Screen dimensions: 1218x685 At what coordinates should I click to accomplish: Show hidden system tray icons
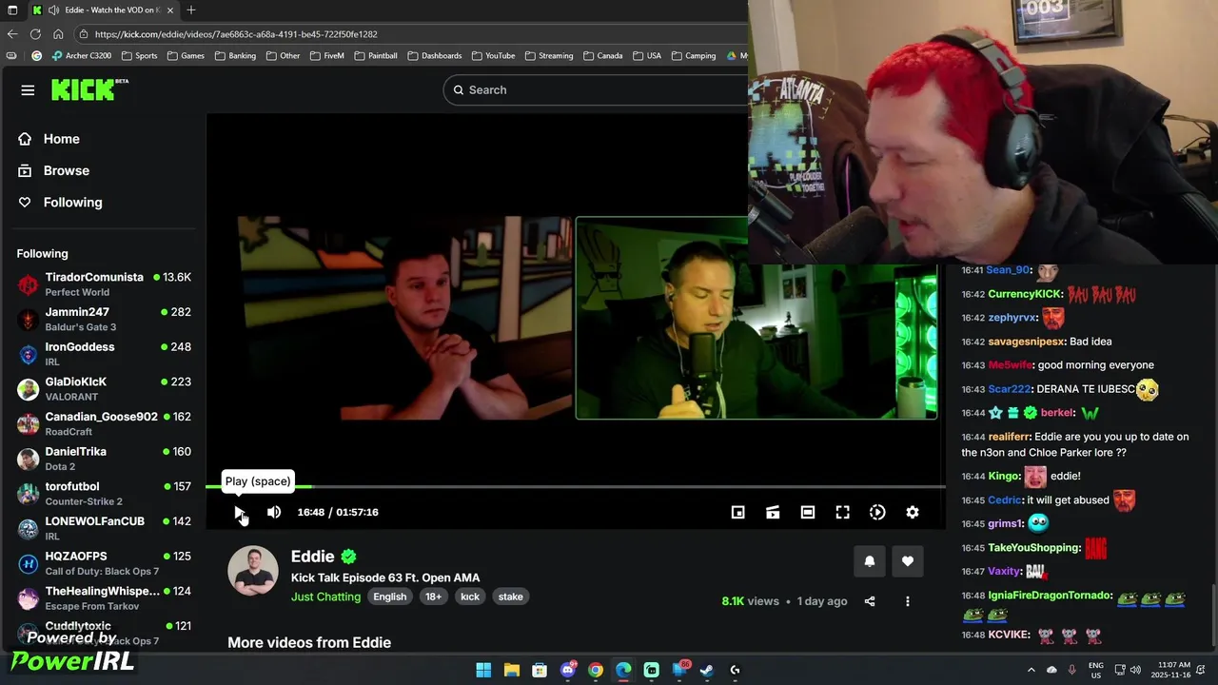[x=1031, y=670]
